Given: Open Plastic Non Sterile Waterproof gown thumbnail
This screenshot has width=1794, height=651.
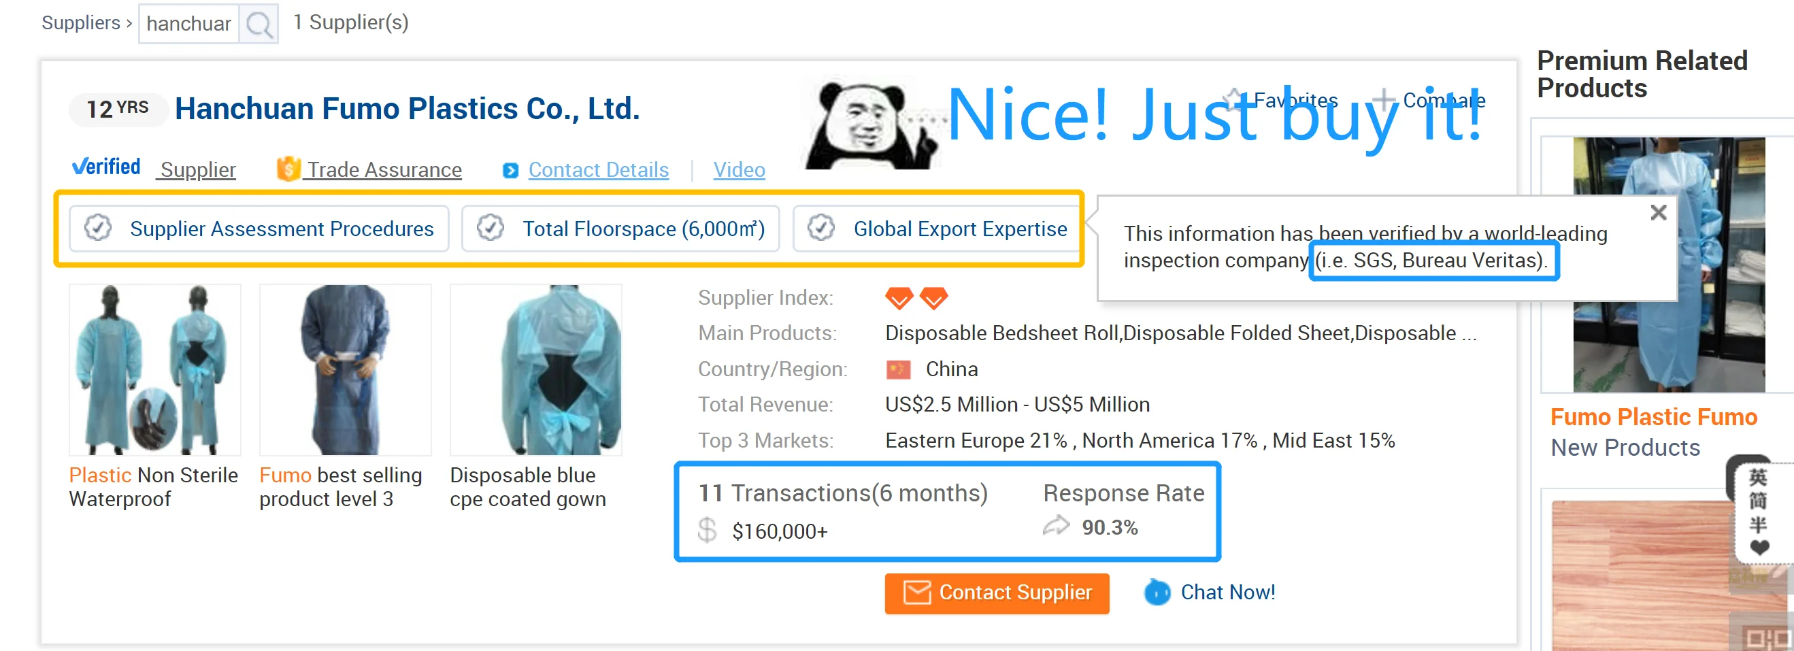Looking at the screenshot, I should 154,369.
